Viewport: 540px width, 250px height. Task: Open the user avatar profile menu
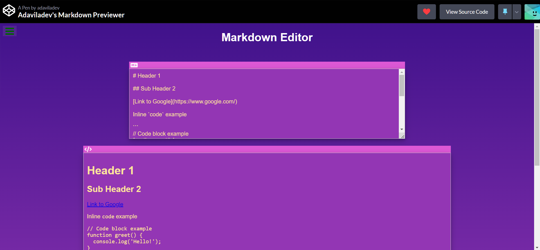point(532,12)
